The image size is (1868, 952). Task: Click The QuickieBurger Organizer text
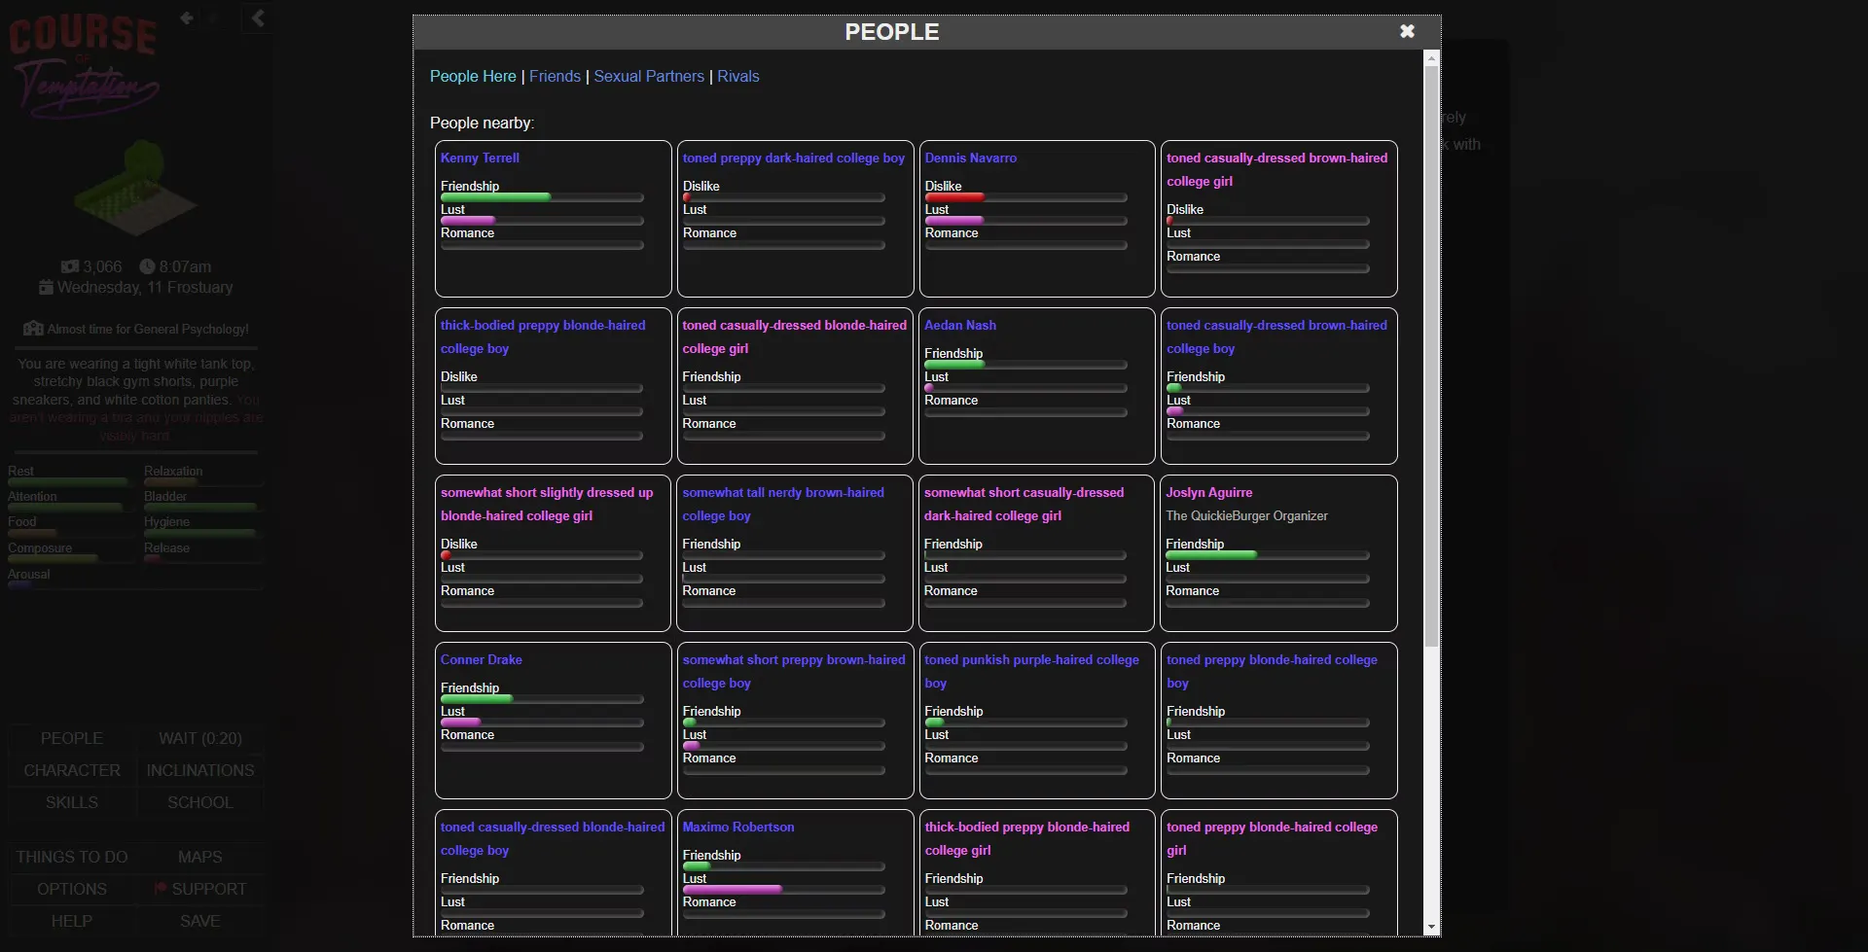tap(1246, 515)
